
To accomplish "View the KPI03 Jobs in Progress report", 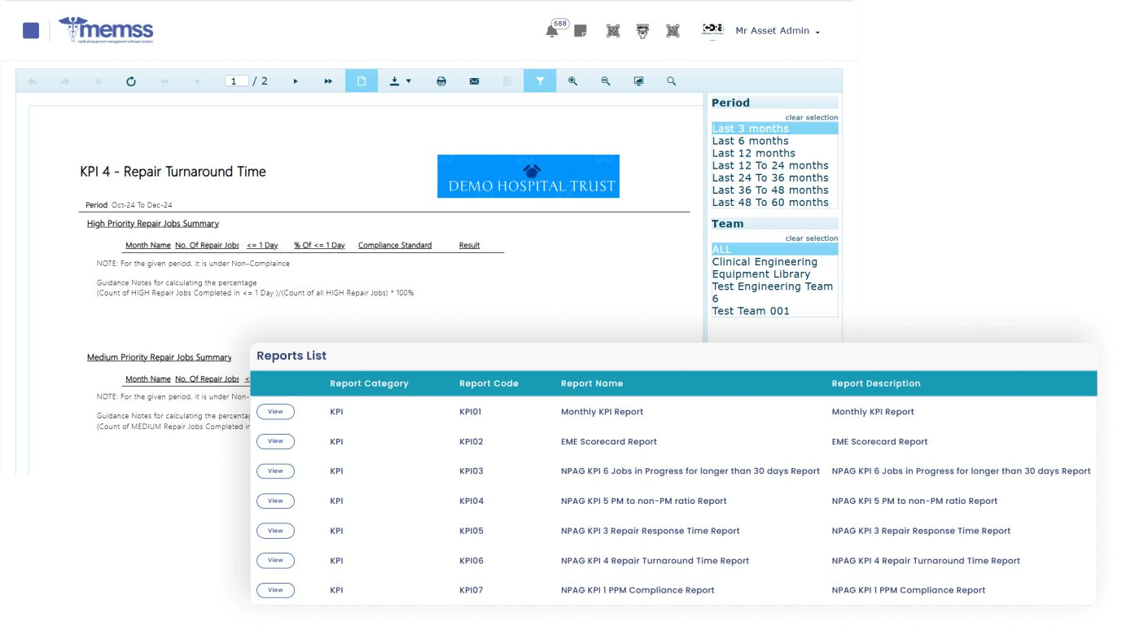I will click(x=275, y=471).
